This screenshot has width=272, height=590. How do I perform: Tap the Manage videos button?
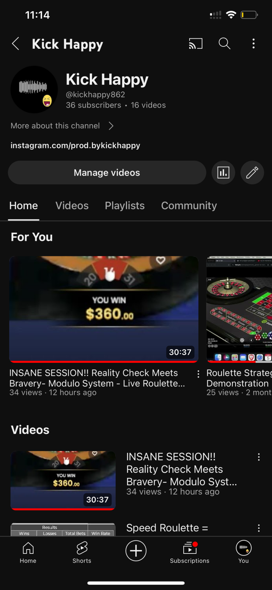coord(107,173)
